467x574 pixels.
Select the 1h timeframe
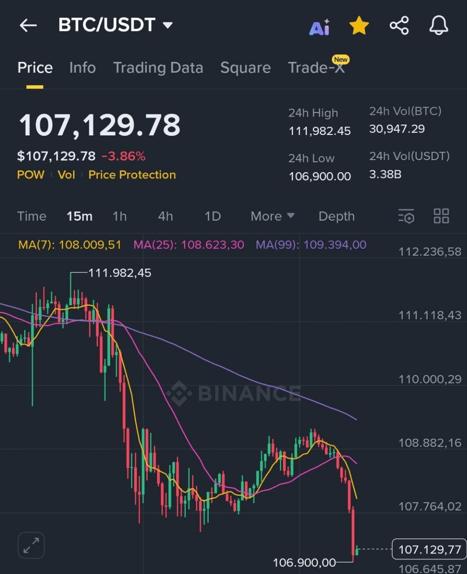point(119,216)
